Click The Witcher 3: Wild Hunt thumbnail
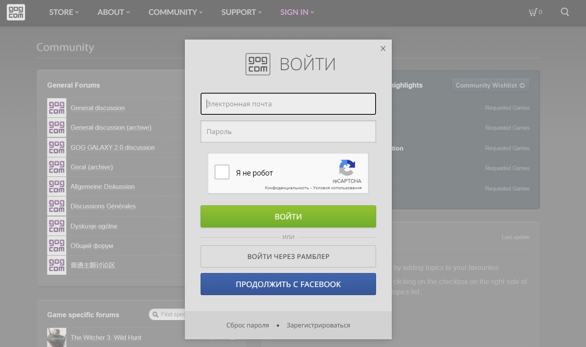This screenshot has height=347, width=586. pyautogui.click(x=57, y=337)
